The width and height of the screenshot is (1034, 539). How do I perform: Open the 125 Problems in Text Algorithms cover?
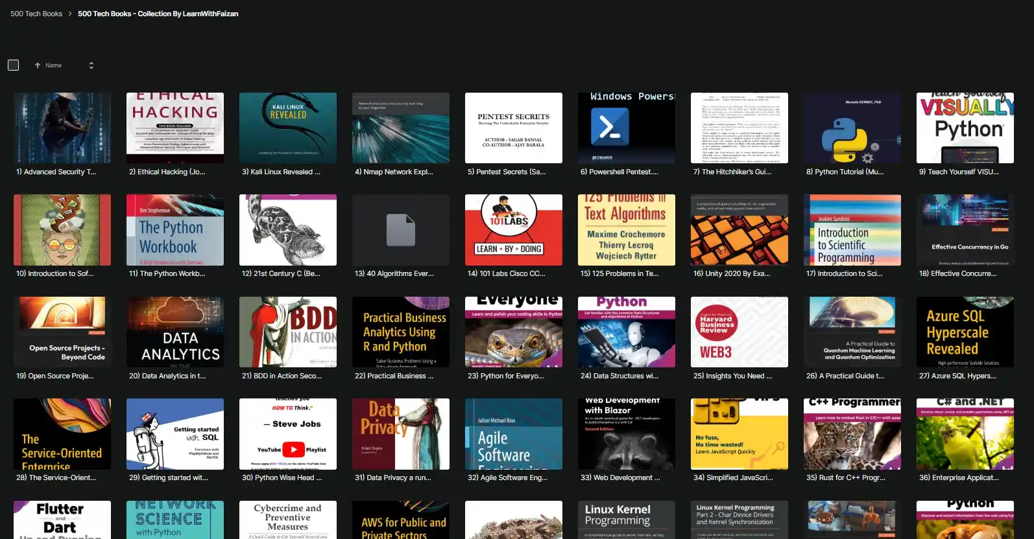coord(627,230)
